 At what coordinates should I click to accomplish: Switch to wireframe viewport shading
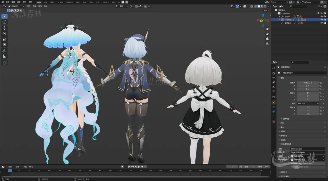256,6
